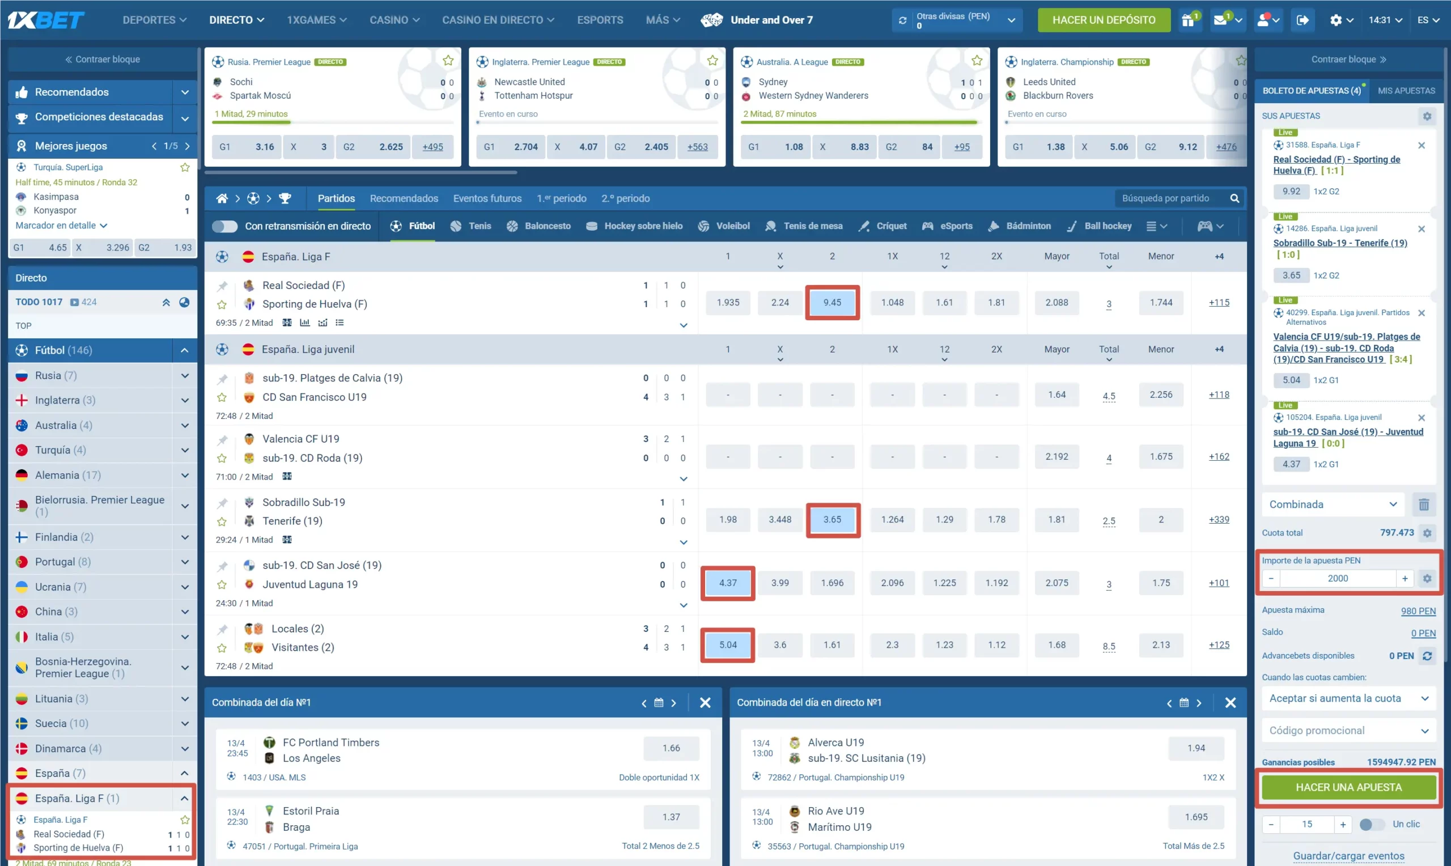1451x866 pixels.
Task: Refresh the account balance icon
Action: (x=902, y=20)
